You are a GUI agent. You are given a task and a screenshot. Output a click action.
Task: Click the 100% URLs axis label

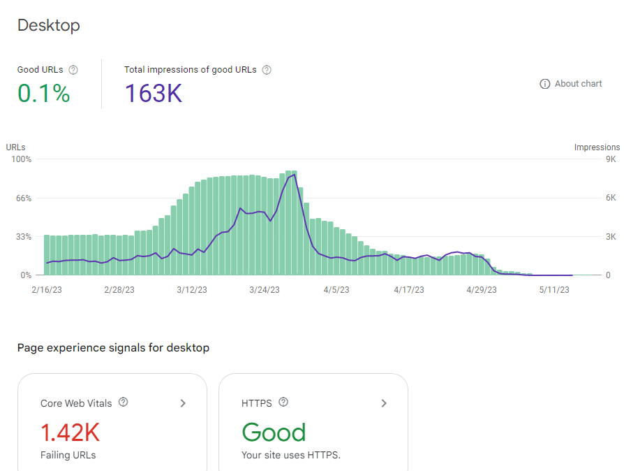pos(21,159)
